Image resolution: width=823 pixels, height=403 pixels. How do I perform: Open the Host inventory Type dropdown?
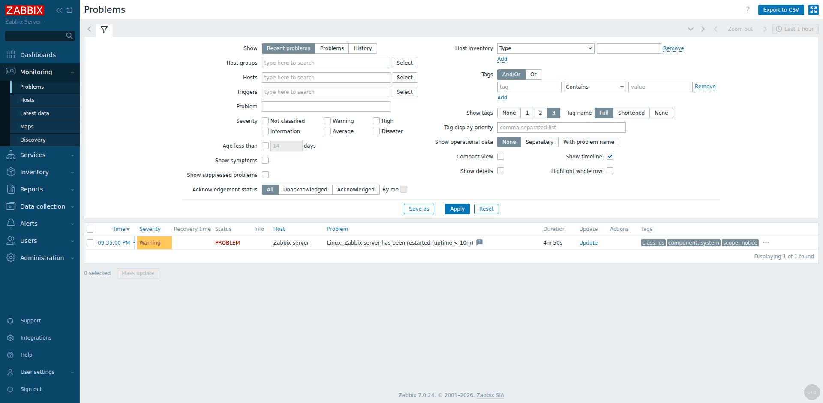[x=545, y=48]
